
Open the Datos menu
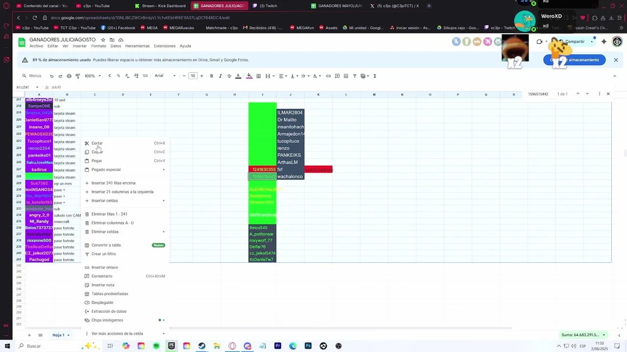(x=116, y=46)
